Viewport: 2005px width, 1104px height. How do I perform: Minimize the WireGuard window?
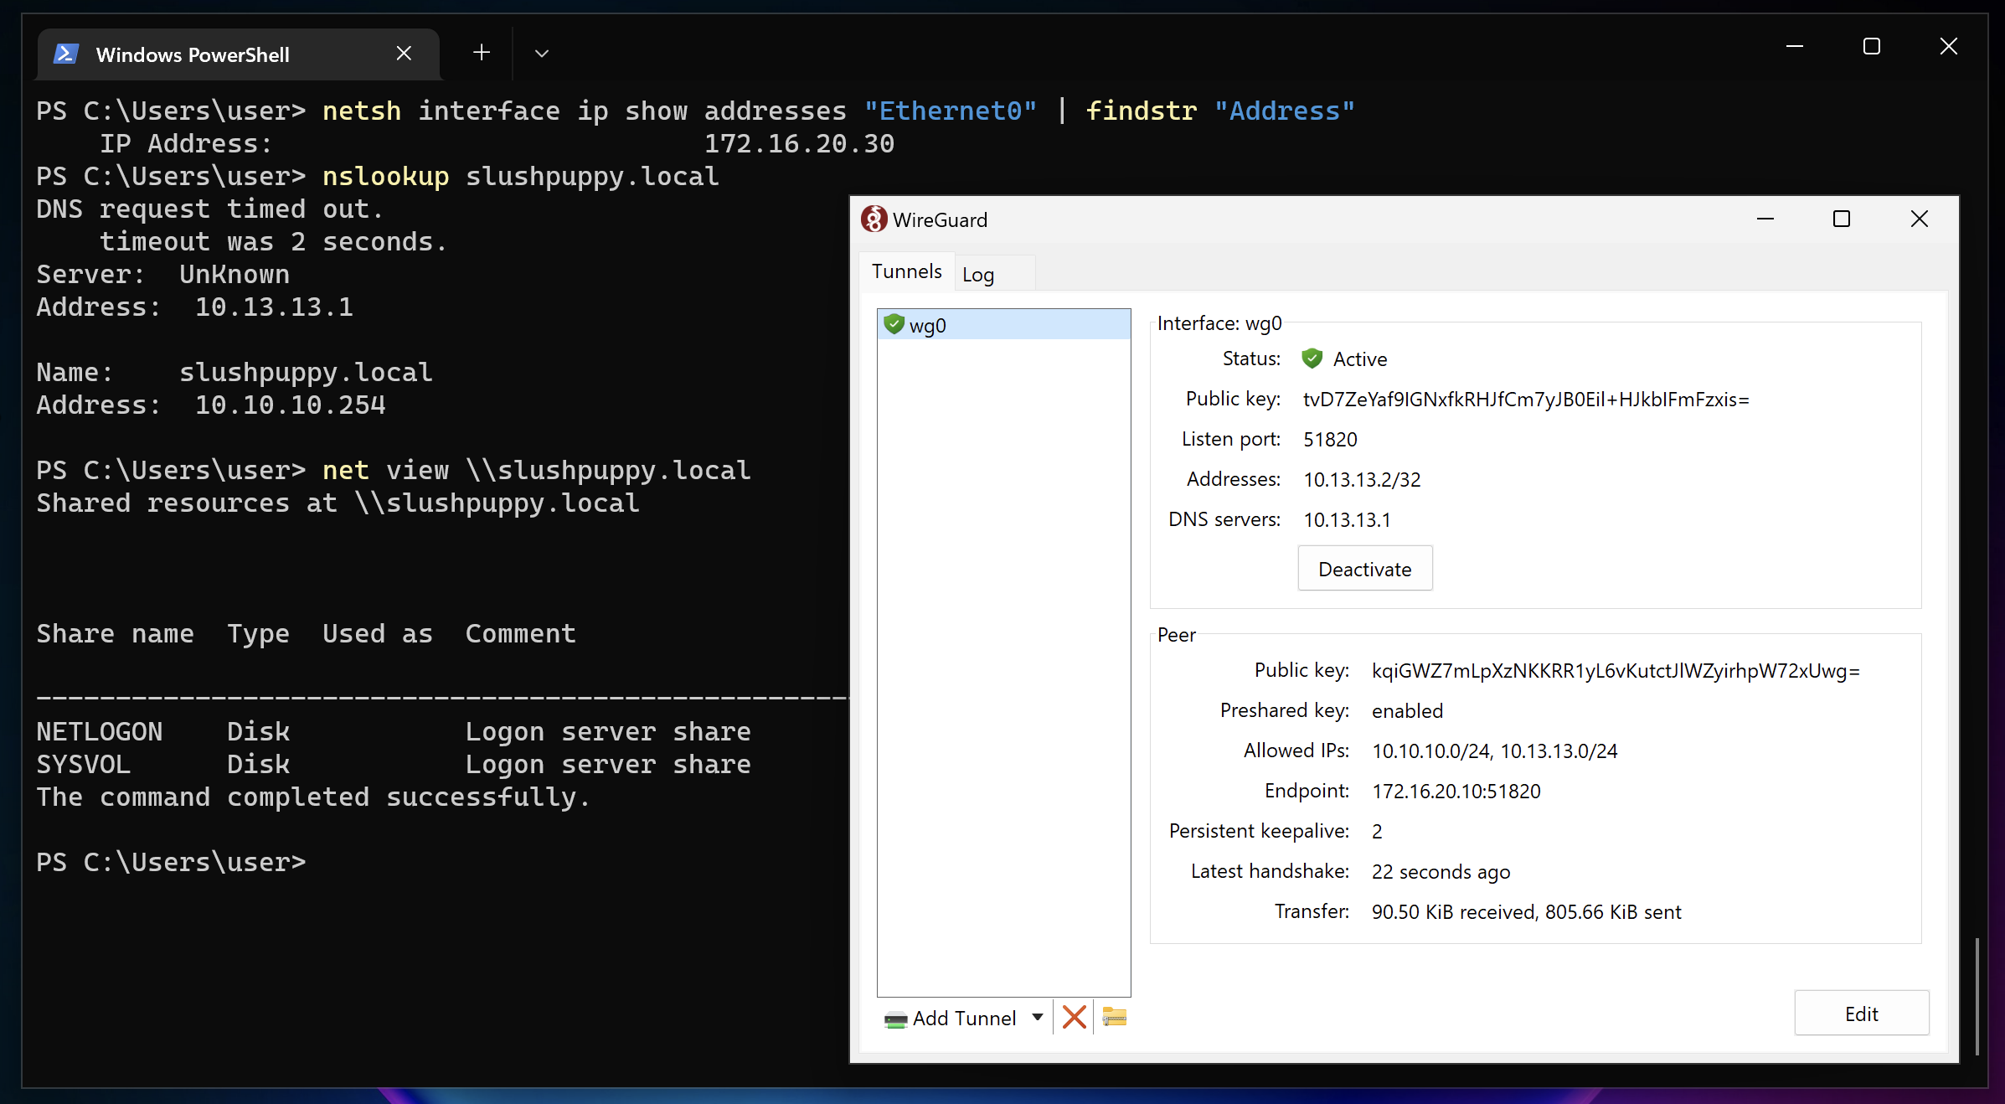[x=1765, y=219]
